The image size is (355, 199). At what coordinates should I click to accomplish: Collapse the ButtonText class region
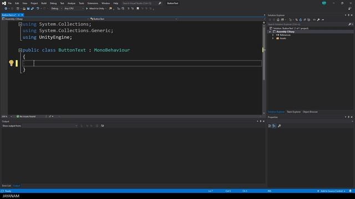point(20,50)
